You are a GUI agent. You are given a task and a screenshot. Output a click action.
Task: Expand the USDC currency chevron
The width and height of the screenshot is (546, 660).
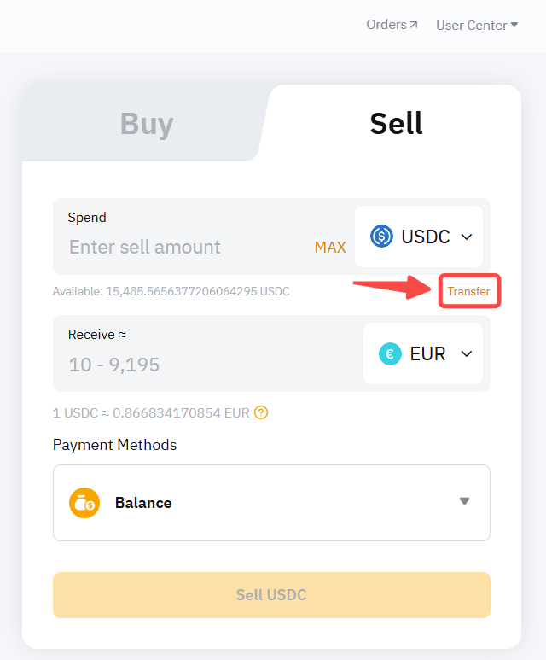(x=467, y=237)
